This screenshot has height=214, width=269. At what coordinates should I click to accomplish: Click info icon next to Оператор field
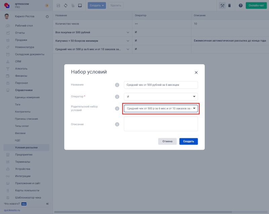point(117,96)
